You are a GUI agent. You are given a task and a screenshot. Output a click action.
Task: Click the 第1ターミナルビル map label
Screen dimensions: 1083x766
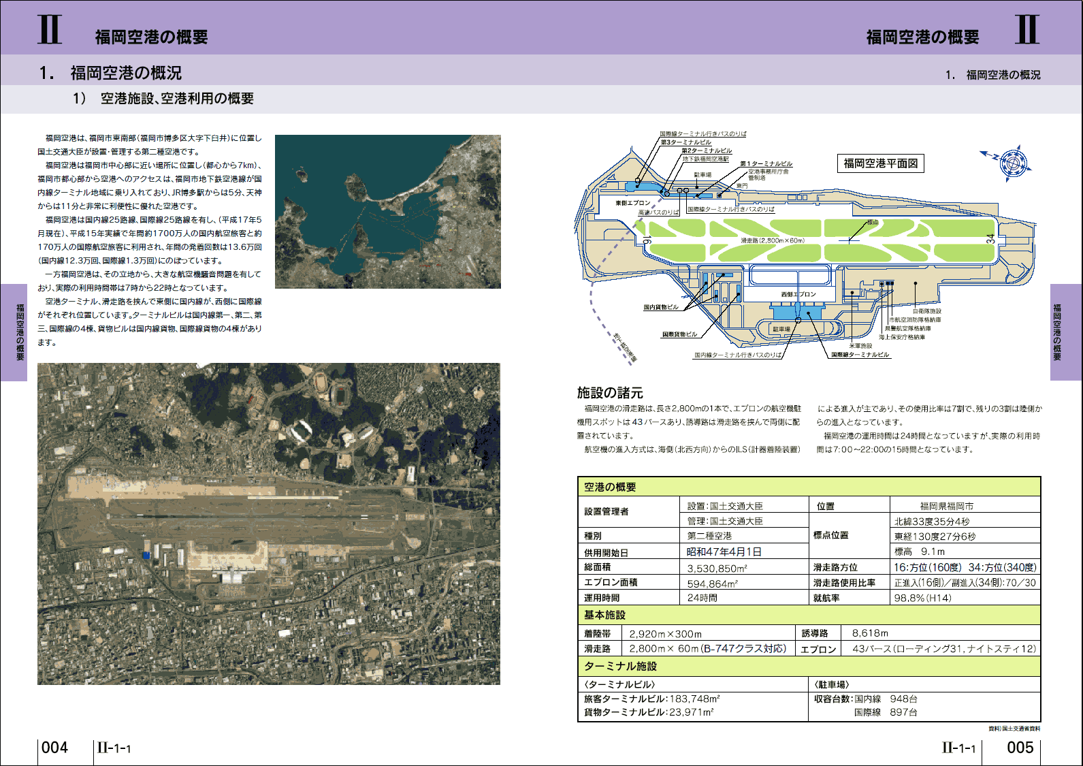[766, 164]
